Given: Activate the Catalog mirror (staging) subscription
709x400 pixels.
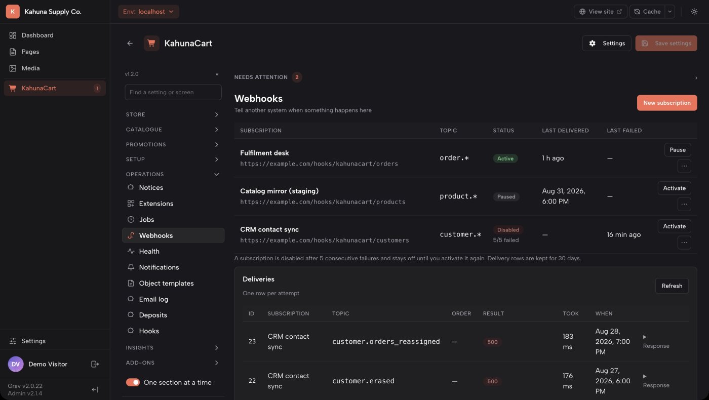Looking at the screenshot, I should 675,188.
